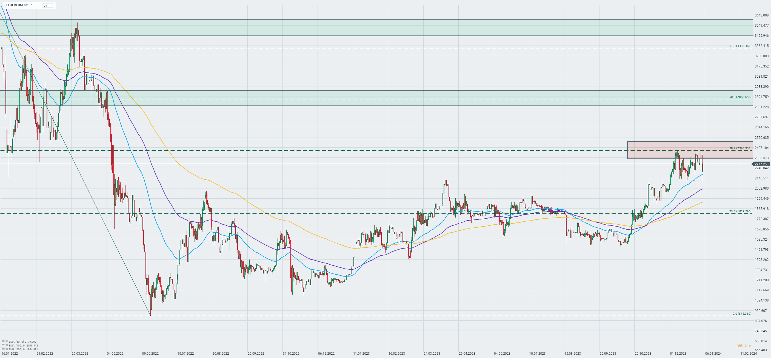Open settings icon for EMA 50 indicator
Screen dimensions: 771x358
[x=3, y=341]
